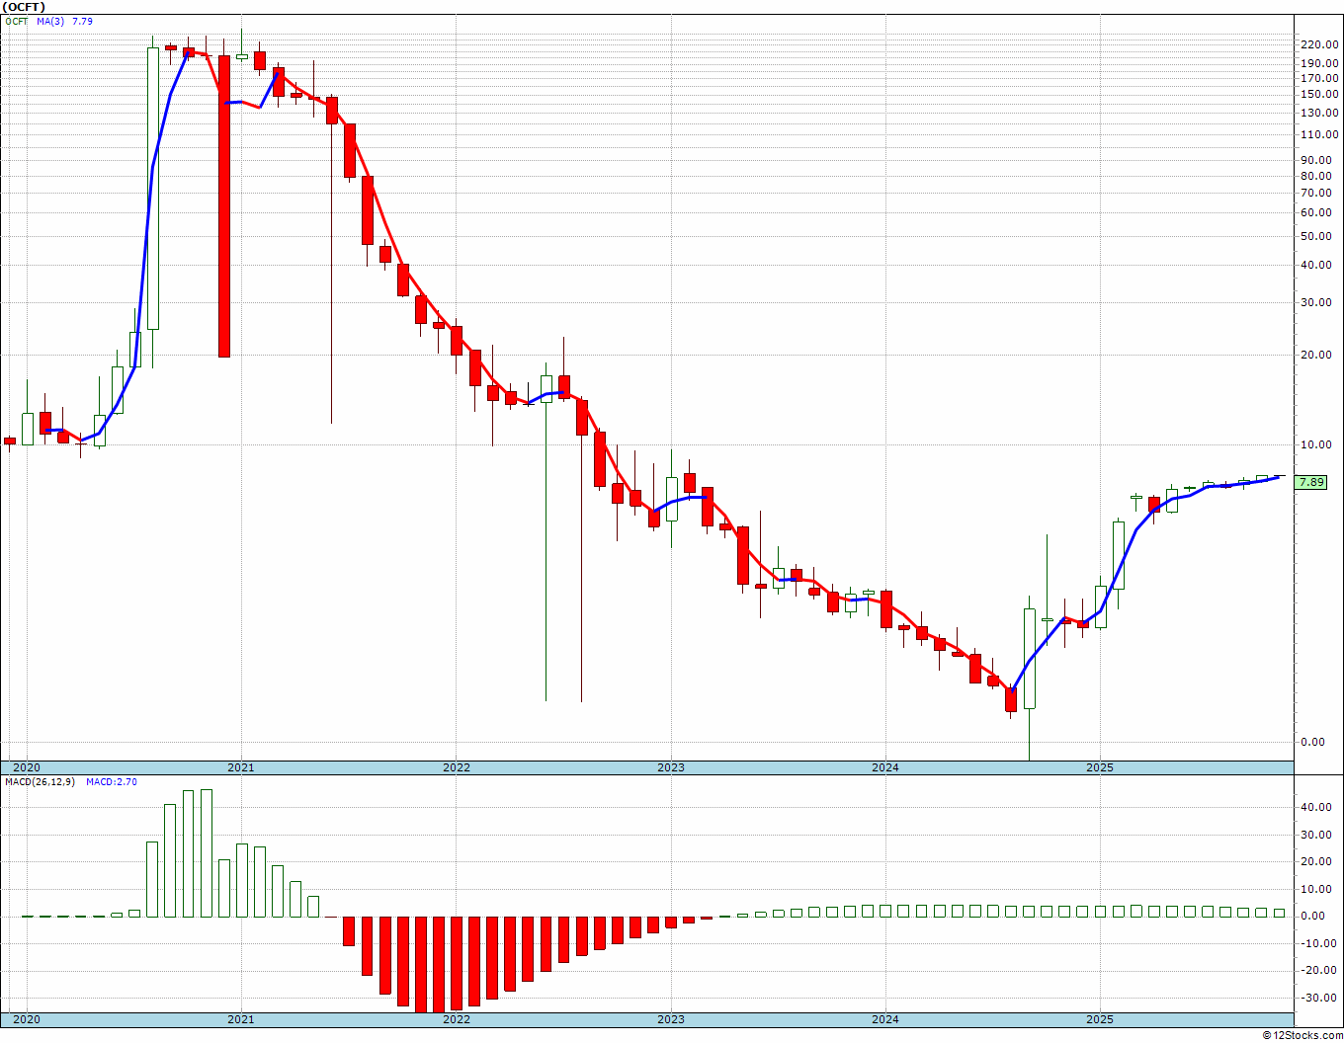The height and width of the screenshot is (1043, 1344).
Task: Click 2024 on the MACD panel time axis
Action: (x=885, y=1019)
